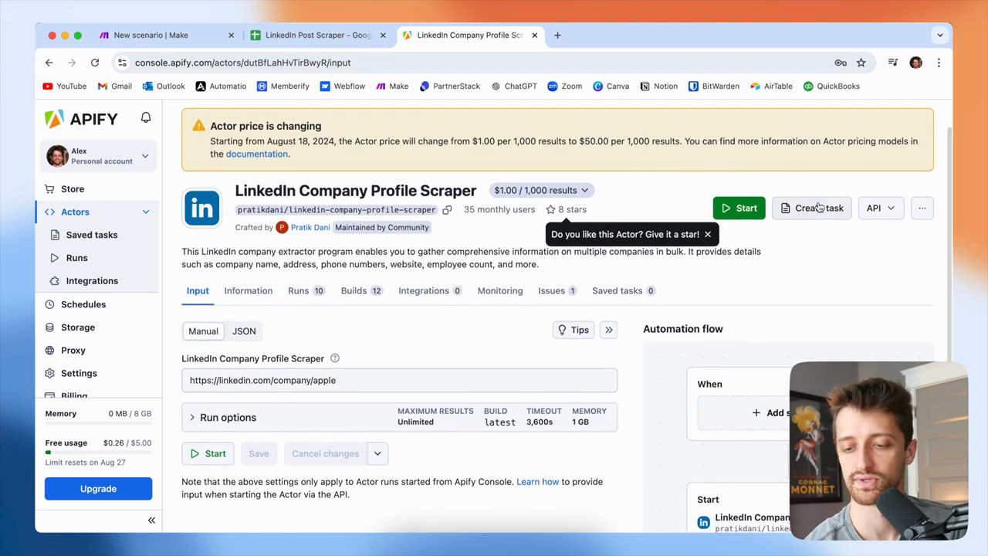The height and width of the screenshot is (556, 988).
Task: Open the Integrations tab with count 0
Action: point(430,290)
